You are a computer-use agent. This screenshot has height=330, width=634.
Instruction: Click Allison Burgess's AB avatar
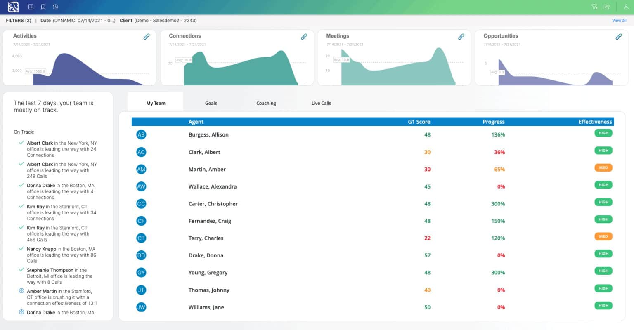(x=141, y=134)
